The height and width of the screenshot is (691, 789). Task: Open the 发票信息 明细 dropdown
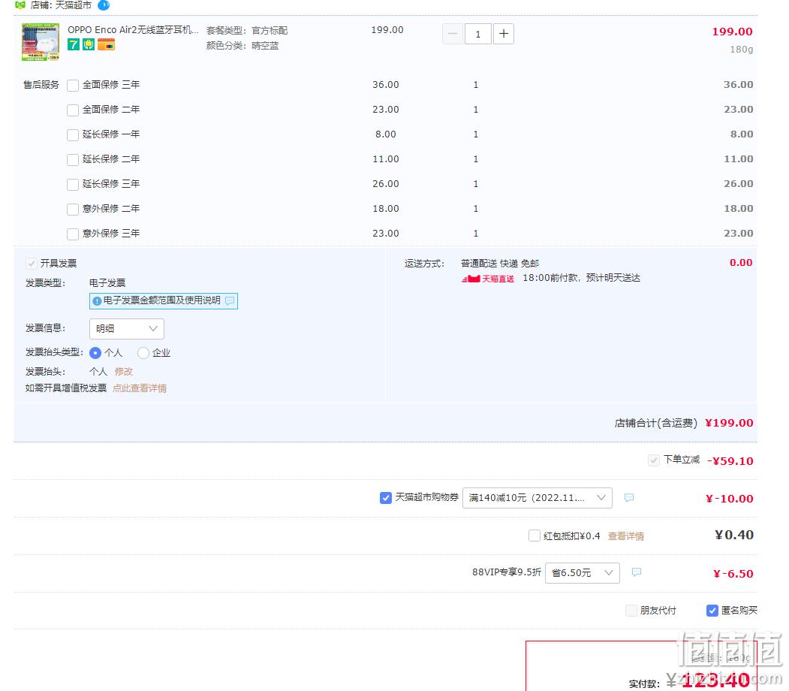coord(127,329)
